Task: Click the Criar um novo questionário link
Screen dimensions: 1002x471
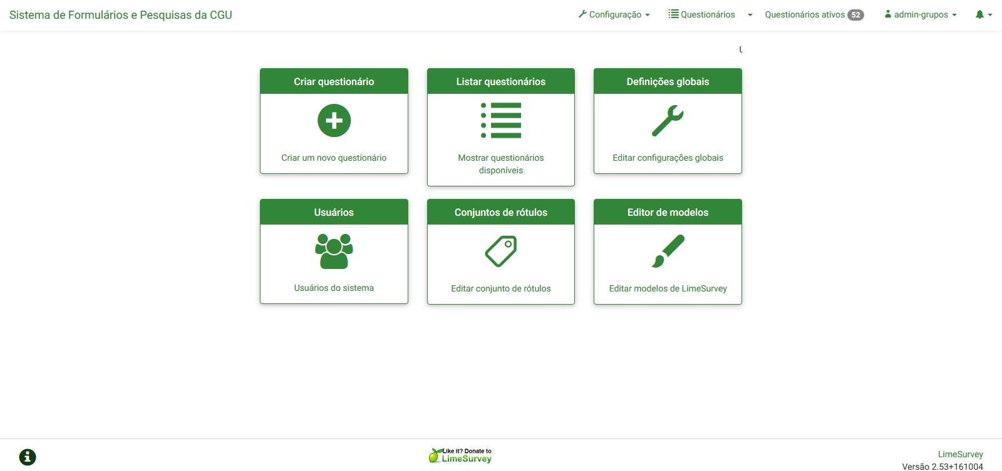Action: point(334,158)
